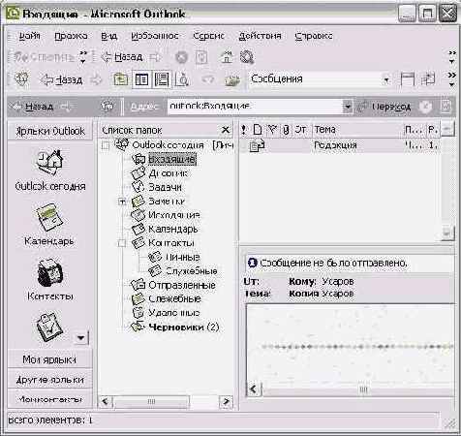461x436 pixels.
Task: Open the Сервис menu
Action: [x=208, y=36]
